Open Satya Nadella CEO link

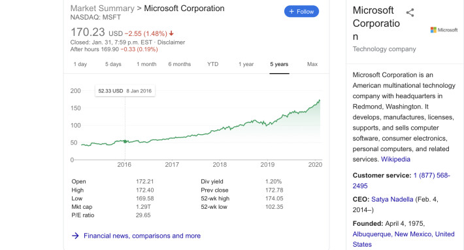392,200
